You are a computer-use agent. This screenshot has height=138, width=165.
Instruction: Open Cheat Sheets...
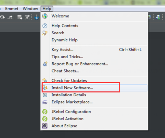(x=94, y=71)
